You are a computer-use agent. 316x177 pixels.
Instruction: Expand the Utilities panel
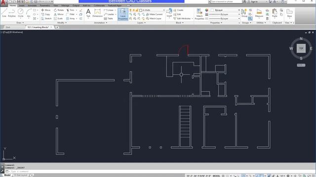click(x=261, y=23)
